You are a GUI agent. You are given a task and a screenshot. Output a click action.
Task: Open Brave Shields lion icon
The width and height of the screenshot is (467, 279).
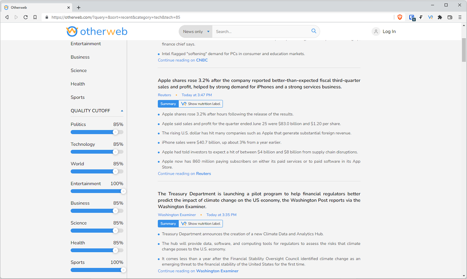coord(400,17)
